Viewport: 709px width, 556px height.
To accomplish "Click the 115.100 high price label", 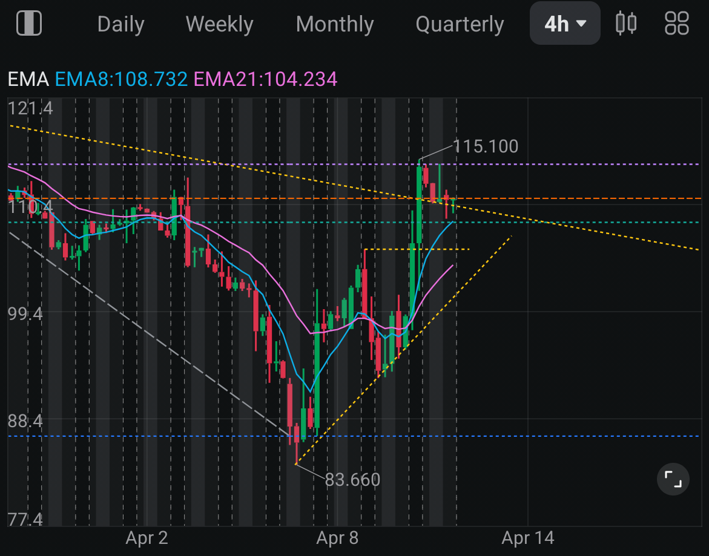I will tap(485, 146).
